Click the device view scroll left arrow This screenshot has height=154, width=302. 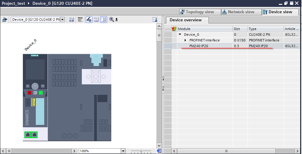(4, 151)
